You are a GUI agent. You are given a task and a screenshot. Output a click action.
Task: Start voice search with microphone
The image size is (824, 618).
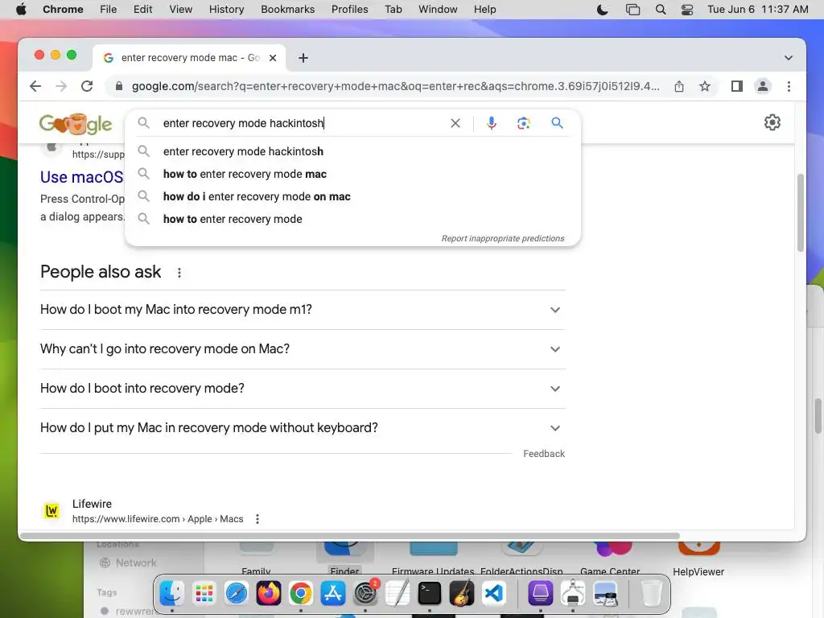[x=492, y=123]
